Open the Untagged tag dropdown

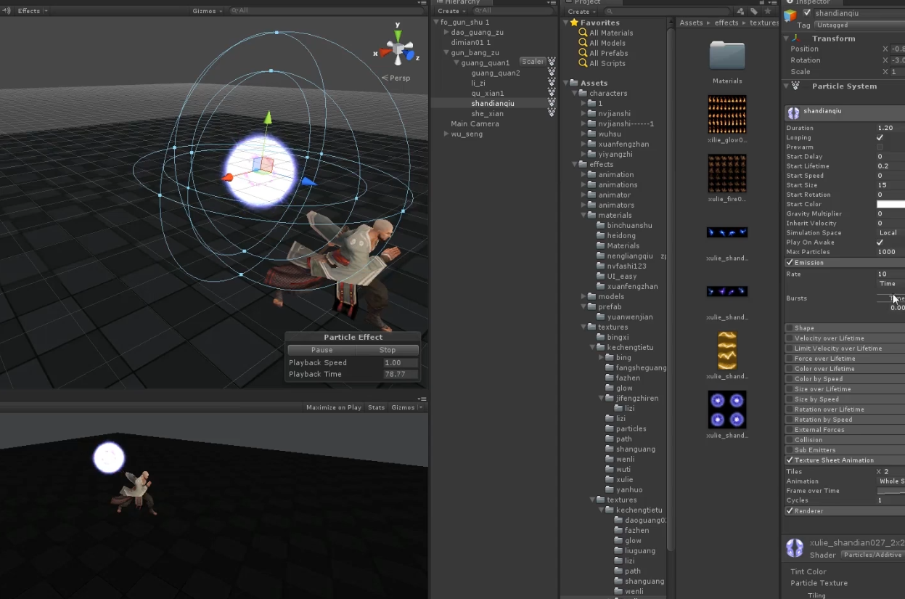859,25
